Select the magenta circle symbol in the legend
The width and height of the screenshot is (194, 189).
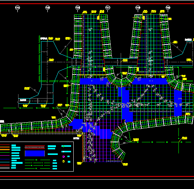pos(63,156)
